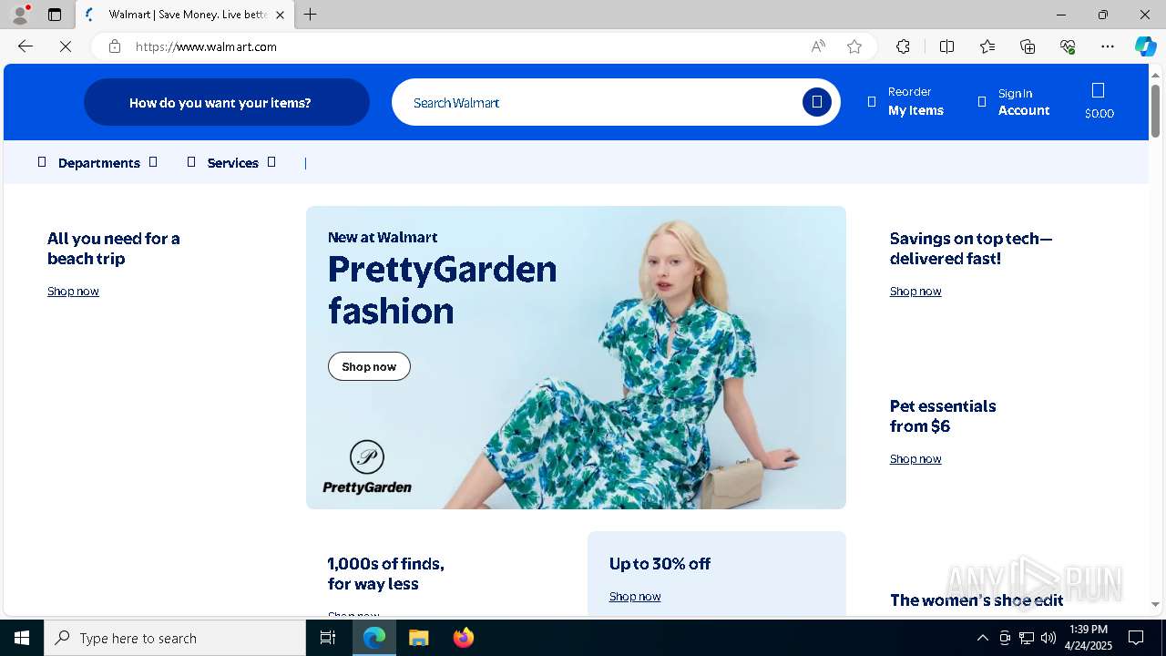The width and height of the screenshot is (1166, 656).
Task: Open How do you want your items
Action: (x=227, y=102)
